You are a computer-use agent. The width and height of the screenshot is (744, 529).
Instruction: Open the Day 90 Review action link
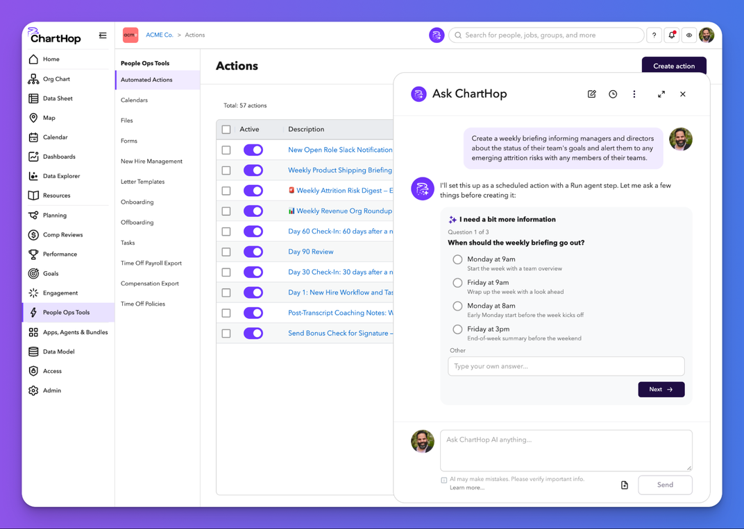point(311,252)
